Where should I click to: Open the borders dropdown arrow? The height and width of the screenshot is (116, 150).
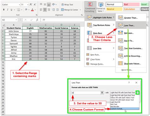pyautogui.click(x=22, y=10)
